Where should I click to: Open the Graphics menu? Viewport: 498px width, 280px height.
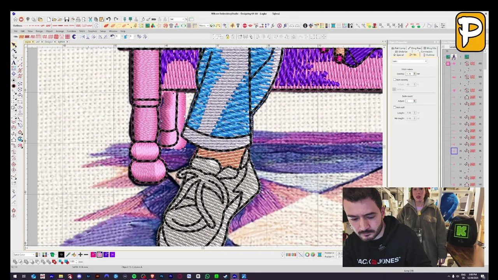click(x=92, y=31)
